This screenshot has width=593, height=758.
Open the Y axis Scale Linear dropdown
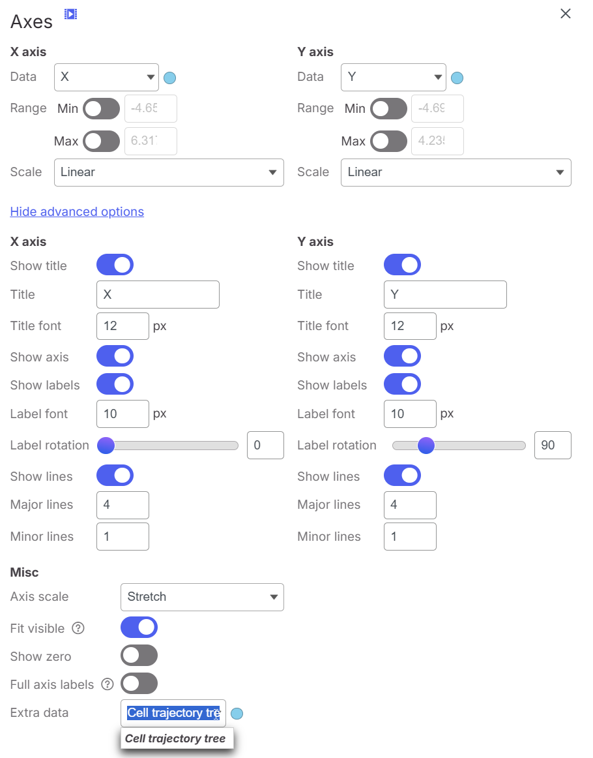click(x=456, y=173)
